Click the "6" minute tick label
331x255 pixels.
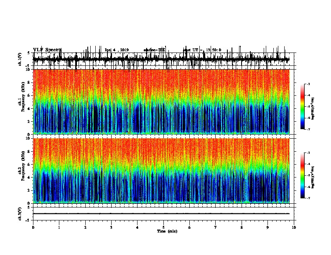pyautogui.click(x=190, y=227)
